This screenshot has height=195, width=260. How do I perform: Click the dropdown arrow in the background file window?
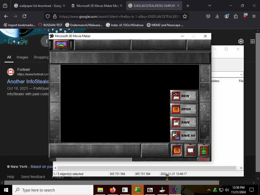click(241, 75)
